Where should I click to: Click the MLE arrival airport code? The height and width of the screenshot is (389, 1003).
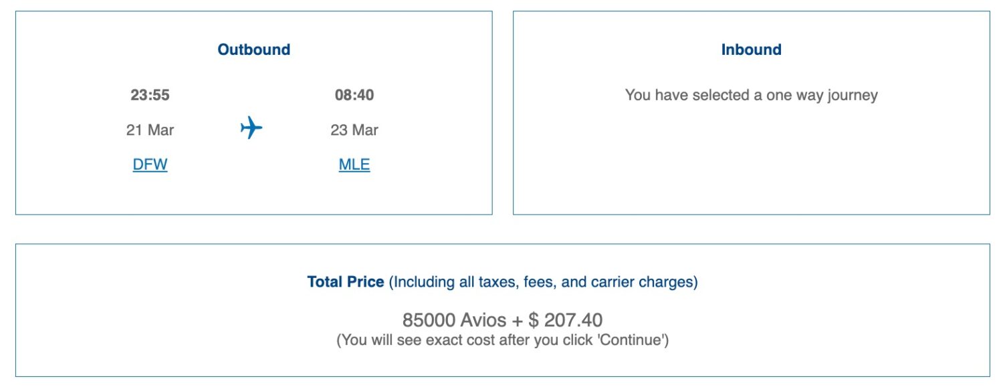354,164
